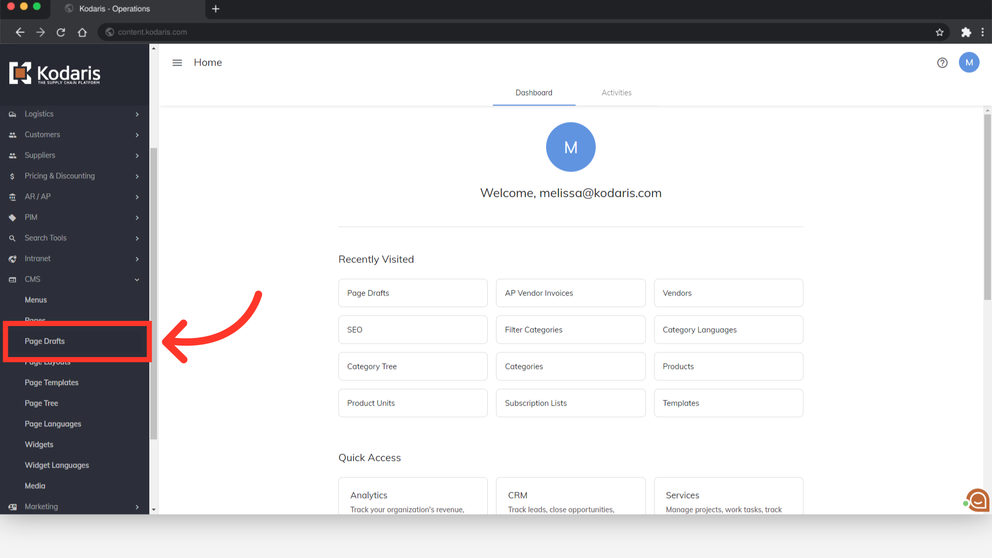Viewport: 992px width, 558px height.
Task: Click the blue M user avatar in header
Action: (969, 63)
